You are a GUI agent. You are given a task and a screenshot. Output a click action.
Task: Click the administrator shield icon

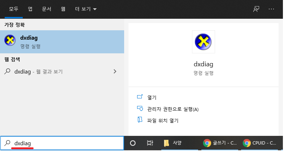click(140, 108)
